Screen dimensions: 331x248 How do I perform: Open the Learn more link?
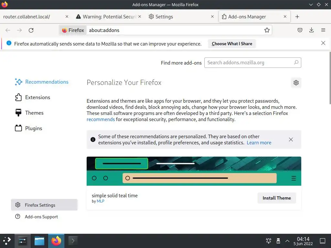tap(259, 143)
